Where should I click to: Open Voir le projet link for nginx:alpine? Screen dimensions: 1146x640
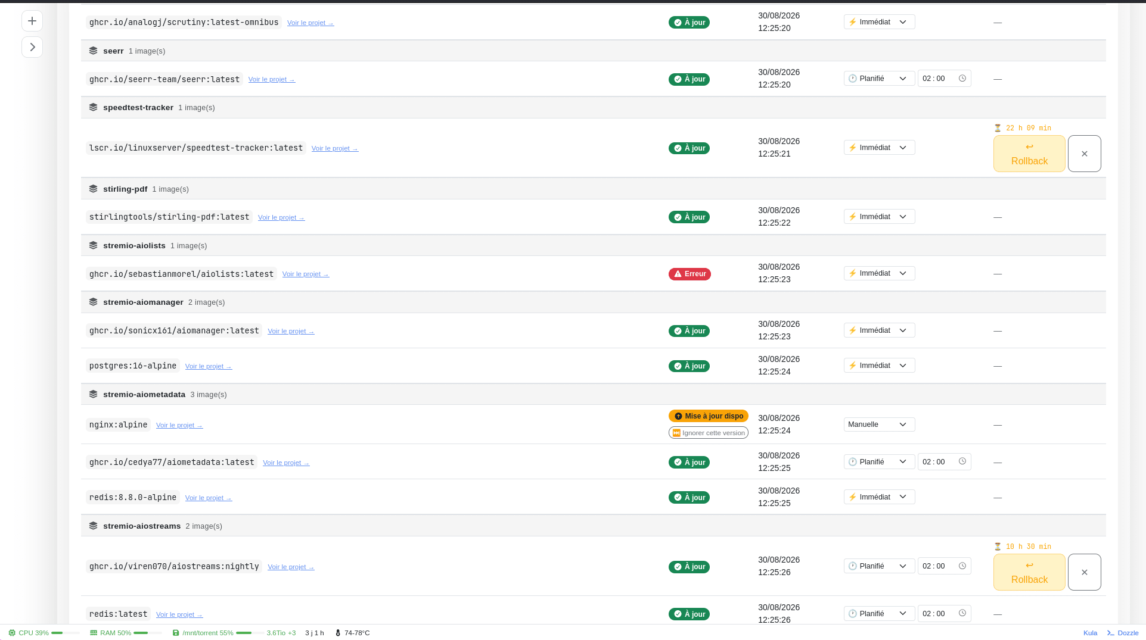point(179,425)
